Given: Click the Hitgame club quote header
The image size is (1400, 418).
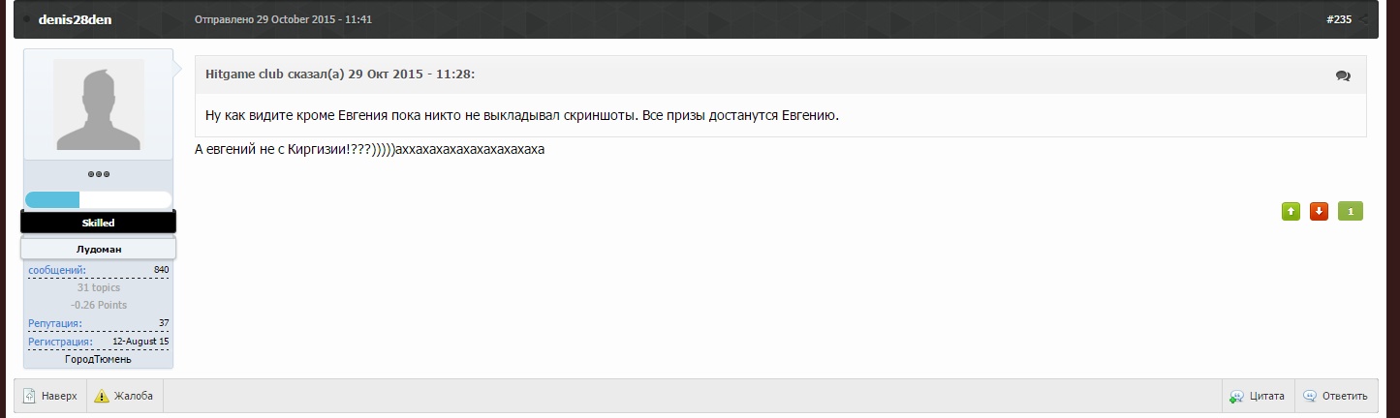Looking at the screenshot, I should [x=337, y=75].
